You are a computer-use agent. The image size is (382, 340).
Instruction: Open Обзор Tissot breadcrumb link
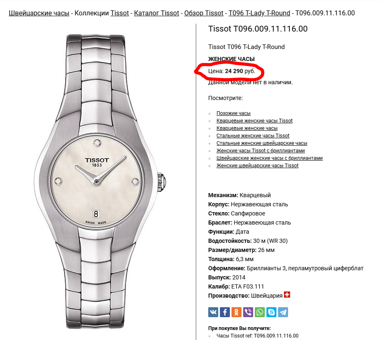click(204, 13)
